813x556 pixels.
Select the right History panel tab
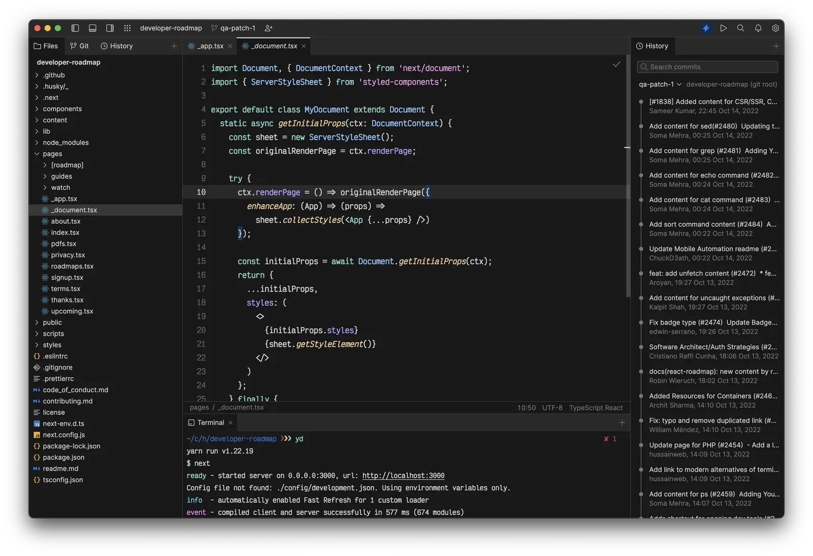652,46
